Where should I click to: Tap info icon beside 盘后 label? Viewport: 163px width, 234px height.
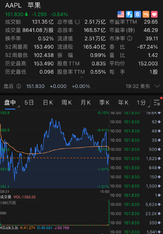coord(19,86)
